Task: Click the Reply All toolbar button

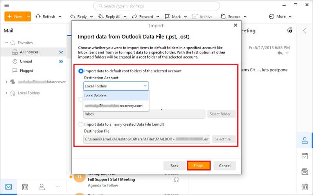Action: [110, 16]
